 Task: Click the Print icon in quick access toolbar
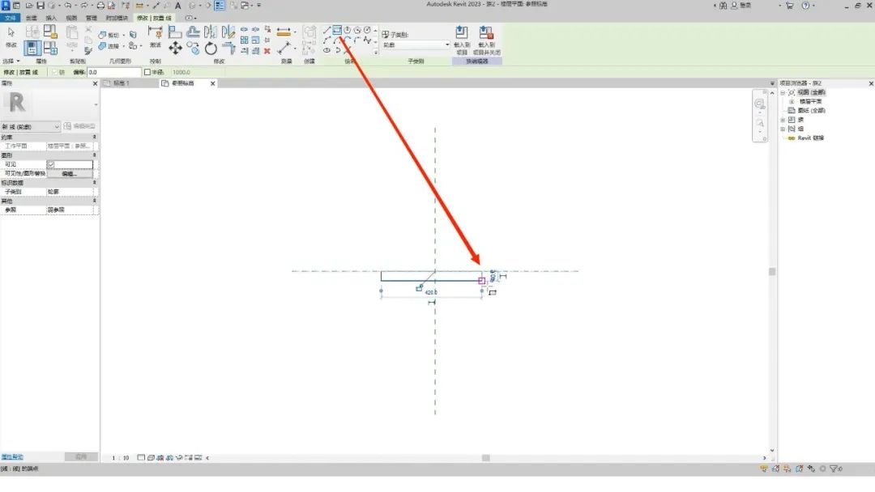coord(100,6)
